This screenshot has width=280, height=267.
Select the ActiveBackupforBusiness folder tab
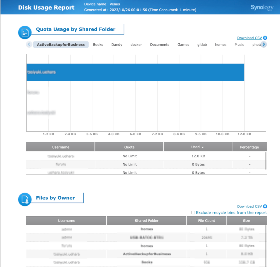[x=61, y=44]
